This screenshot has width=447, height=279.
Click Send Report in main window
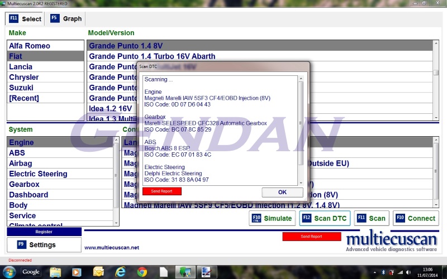312,236
